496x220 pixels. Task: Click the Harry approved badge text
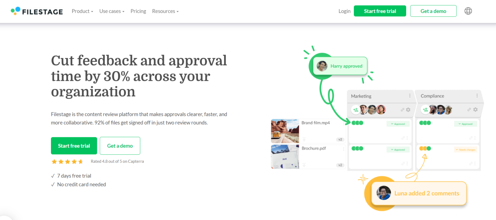pos(346,66)
